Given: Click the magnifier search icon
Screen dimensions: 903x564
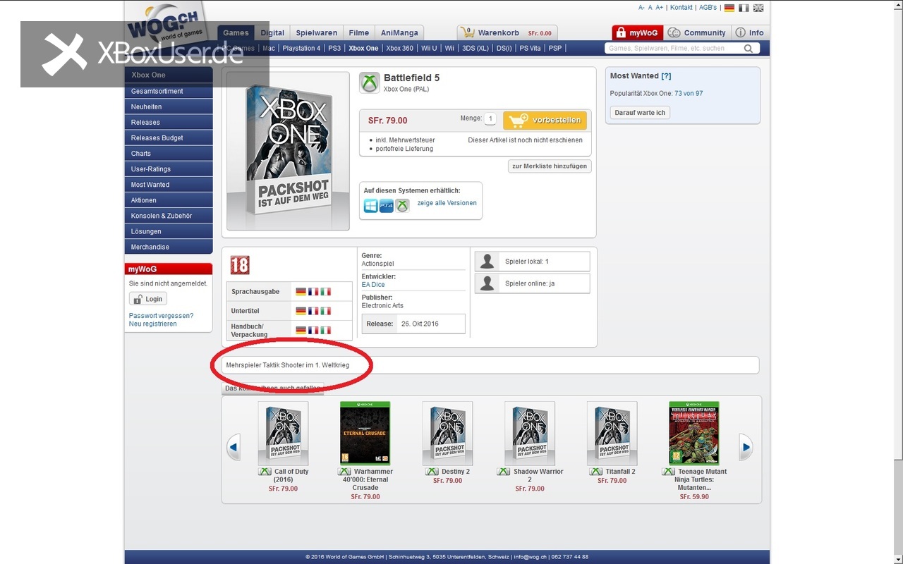Looking at the screenshot, I should 749,49.
